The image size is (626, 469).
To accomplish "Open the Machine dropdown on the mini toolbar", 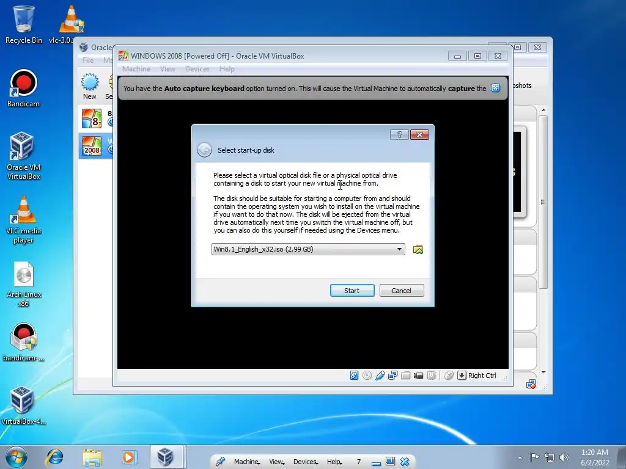I will 247,462.
